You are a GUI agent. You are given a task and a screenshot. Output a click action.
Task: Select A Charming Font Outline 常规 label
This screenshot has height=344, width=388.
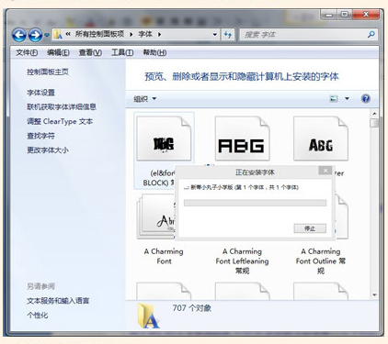click(321, 261)
